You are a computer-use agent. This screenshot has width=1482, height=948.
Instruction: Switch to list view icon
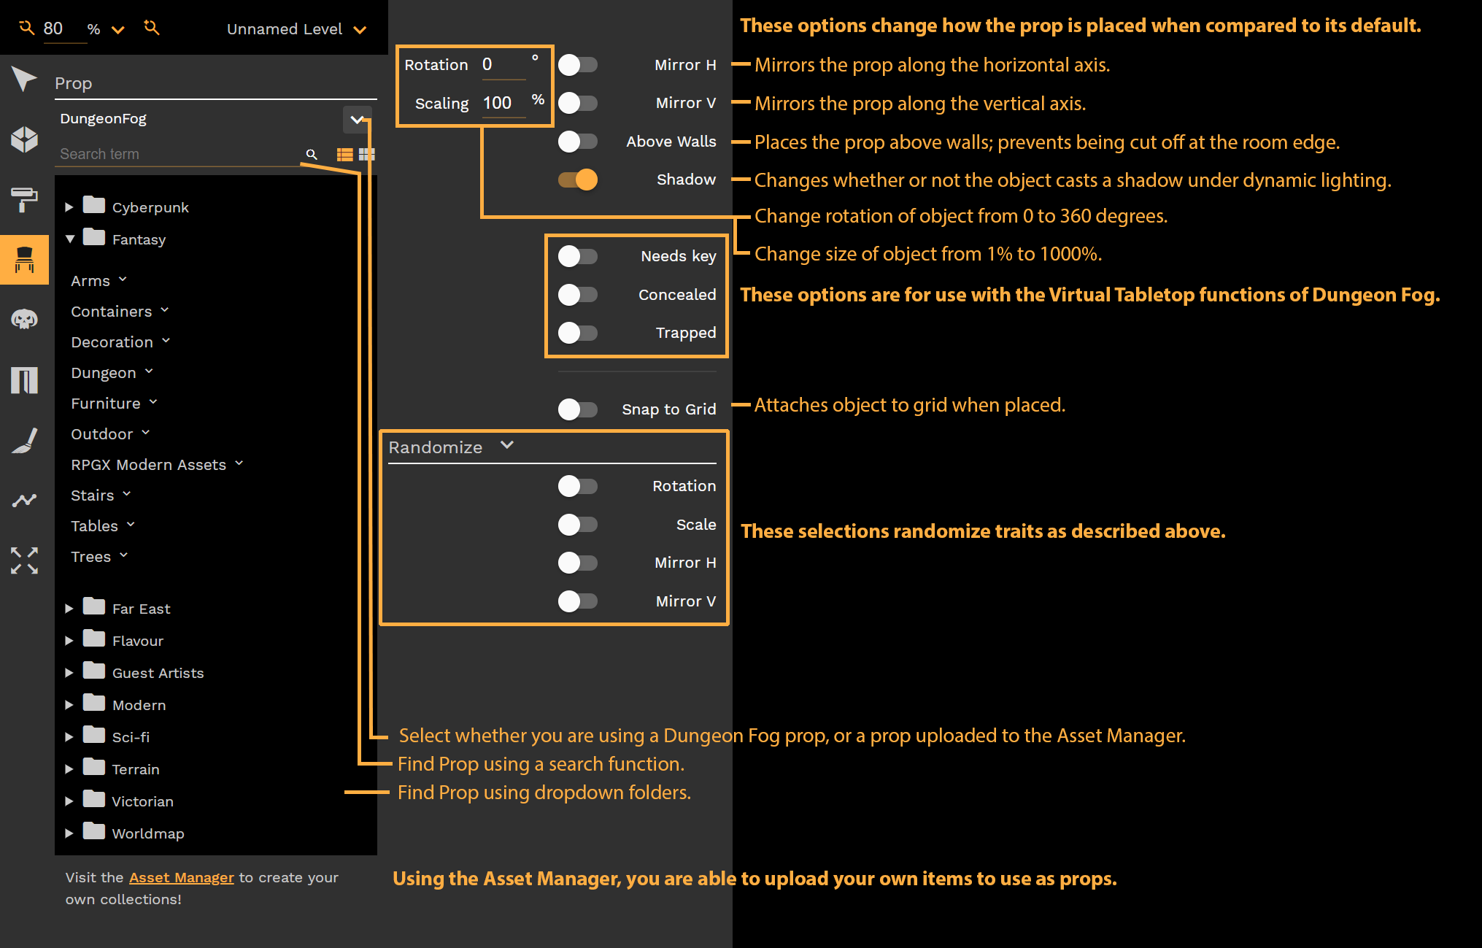344,154
